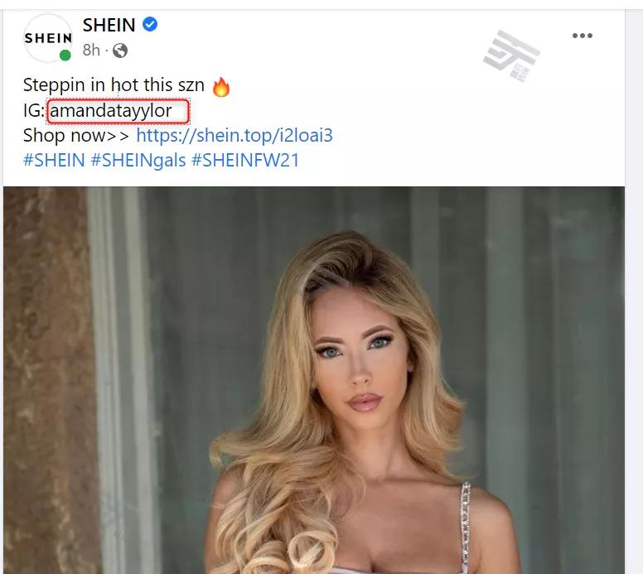Click the blue verified badge beside SHEIN

[150, 24]
